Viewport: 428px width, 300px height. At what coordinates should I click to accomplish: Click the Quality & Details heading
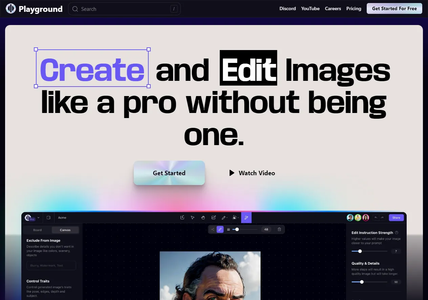365,263
